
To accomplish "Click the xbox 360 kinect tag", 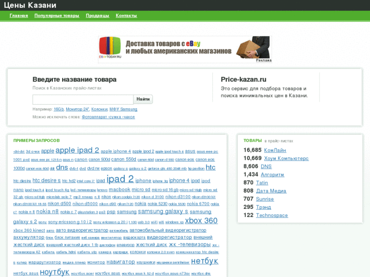I will pos(29,230).
